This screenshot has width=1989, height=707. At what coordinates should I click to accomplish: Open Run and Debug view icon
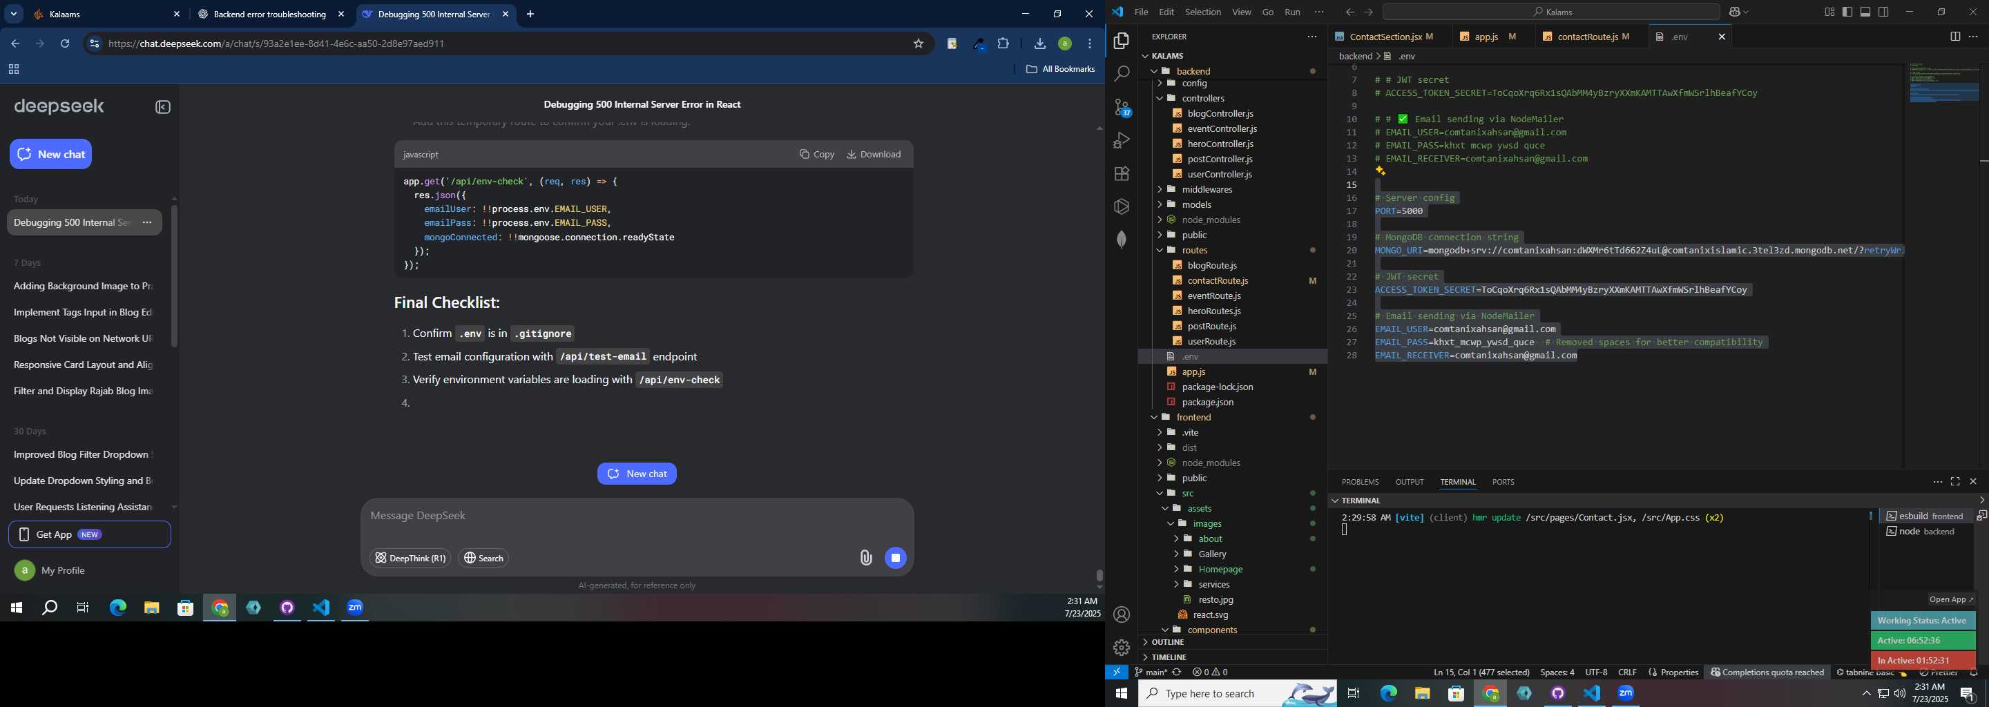pos(1121,140)
